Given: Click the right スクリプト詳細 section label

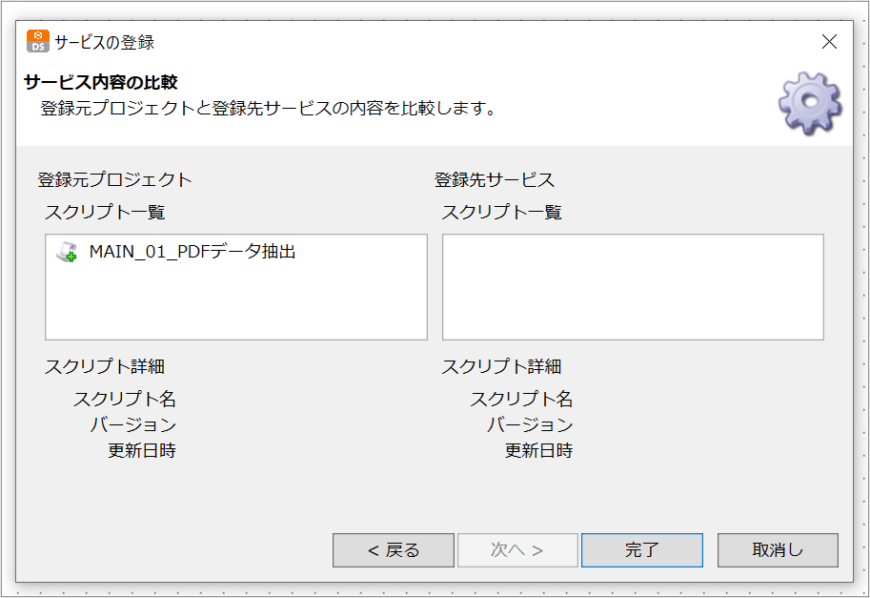Looking at the screenshot, I should click(501, 366).
